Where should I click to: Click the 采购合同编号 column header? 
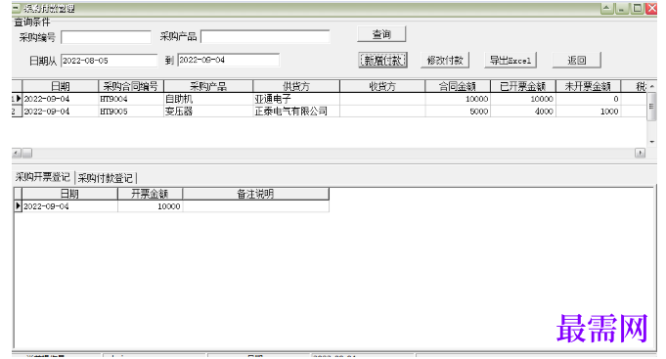(x=131, y=86)
